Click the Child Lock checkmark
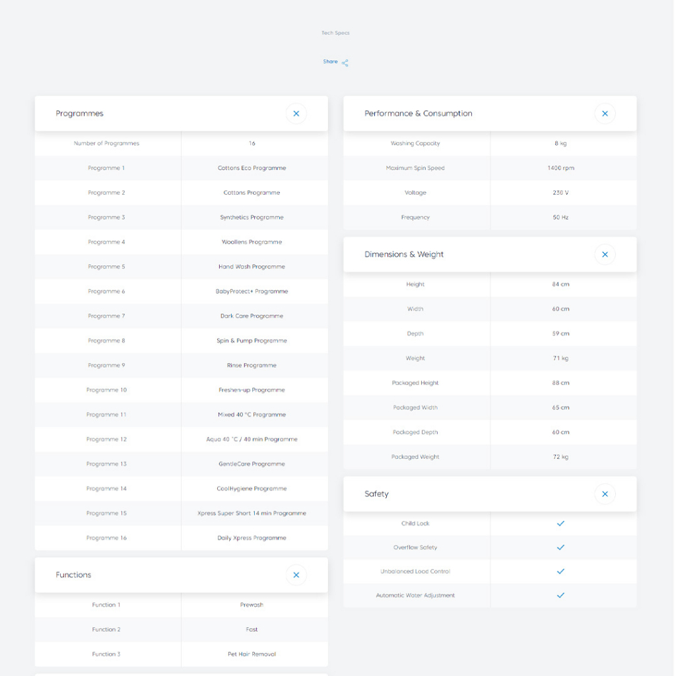This screenshot has width=676, height=676. click(560, 524)
